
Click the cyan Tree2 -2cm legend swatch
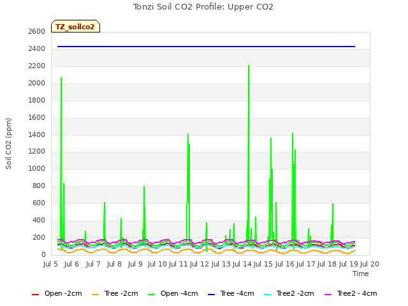268,295
